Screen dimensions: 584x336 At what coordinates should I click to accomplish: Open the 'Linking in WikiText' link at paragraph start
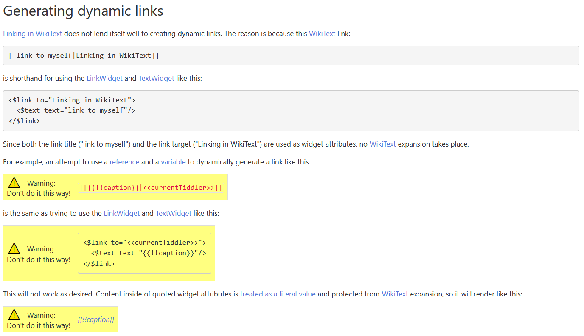click(33, 34)
